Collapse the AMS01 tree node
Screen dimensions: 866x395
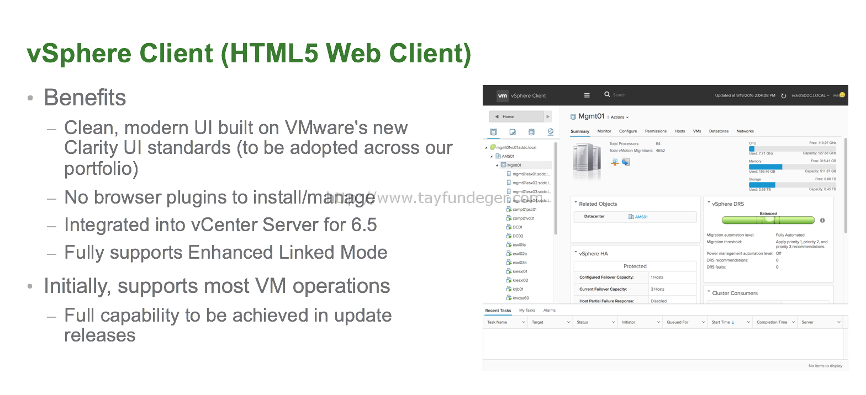(491, 157)
